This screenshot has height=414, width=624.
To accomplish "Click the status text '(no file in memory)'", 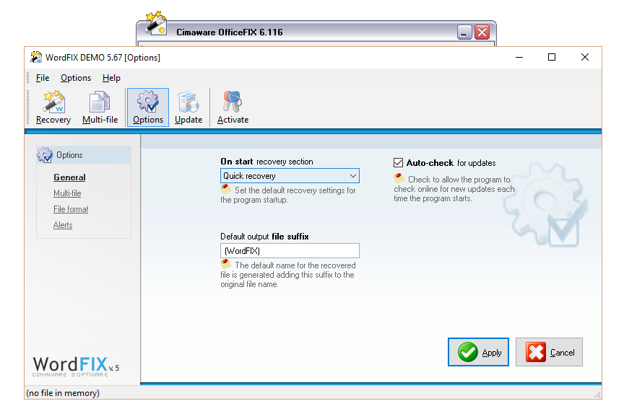I will 63,393.
